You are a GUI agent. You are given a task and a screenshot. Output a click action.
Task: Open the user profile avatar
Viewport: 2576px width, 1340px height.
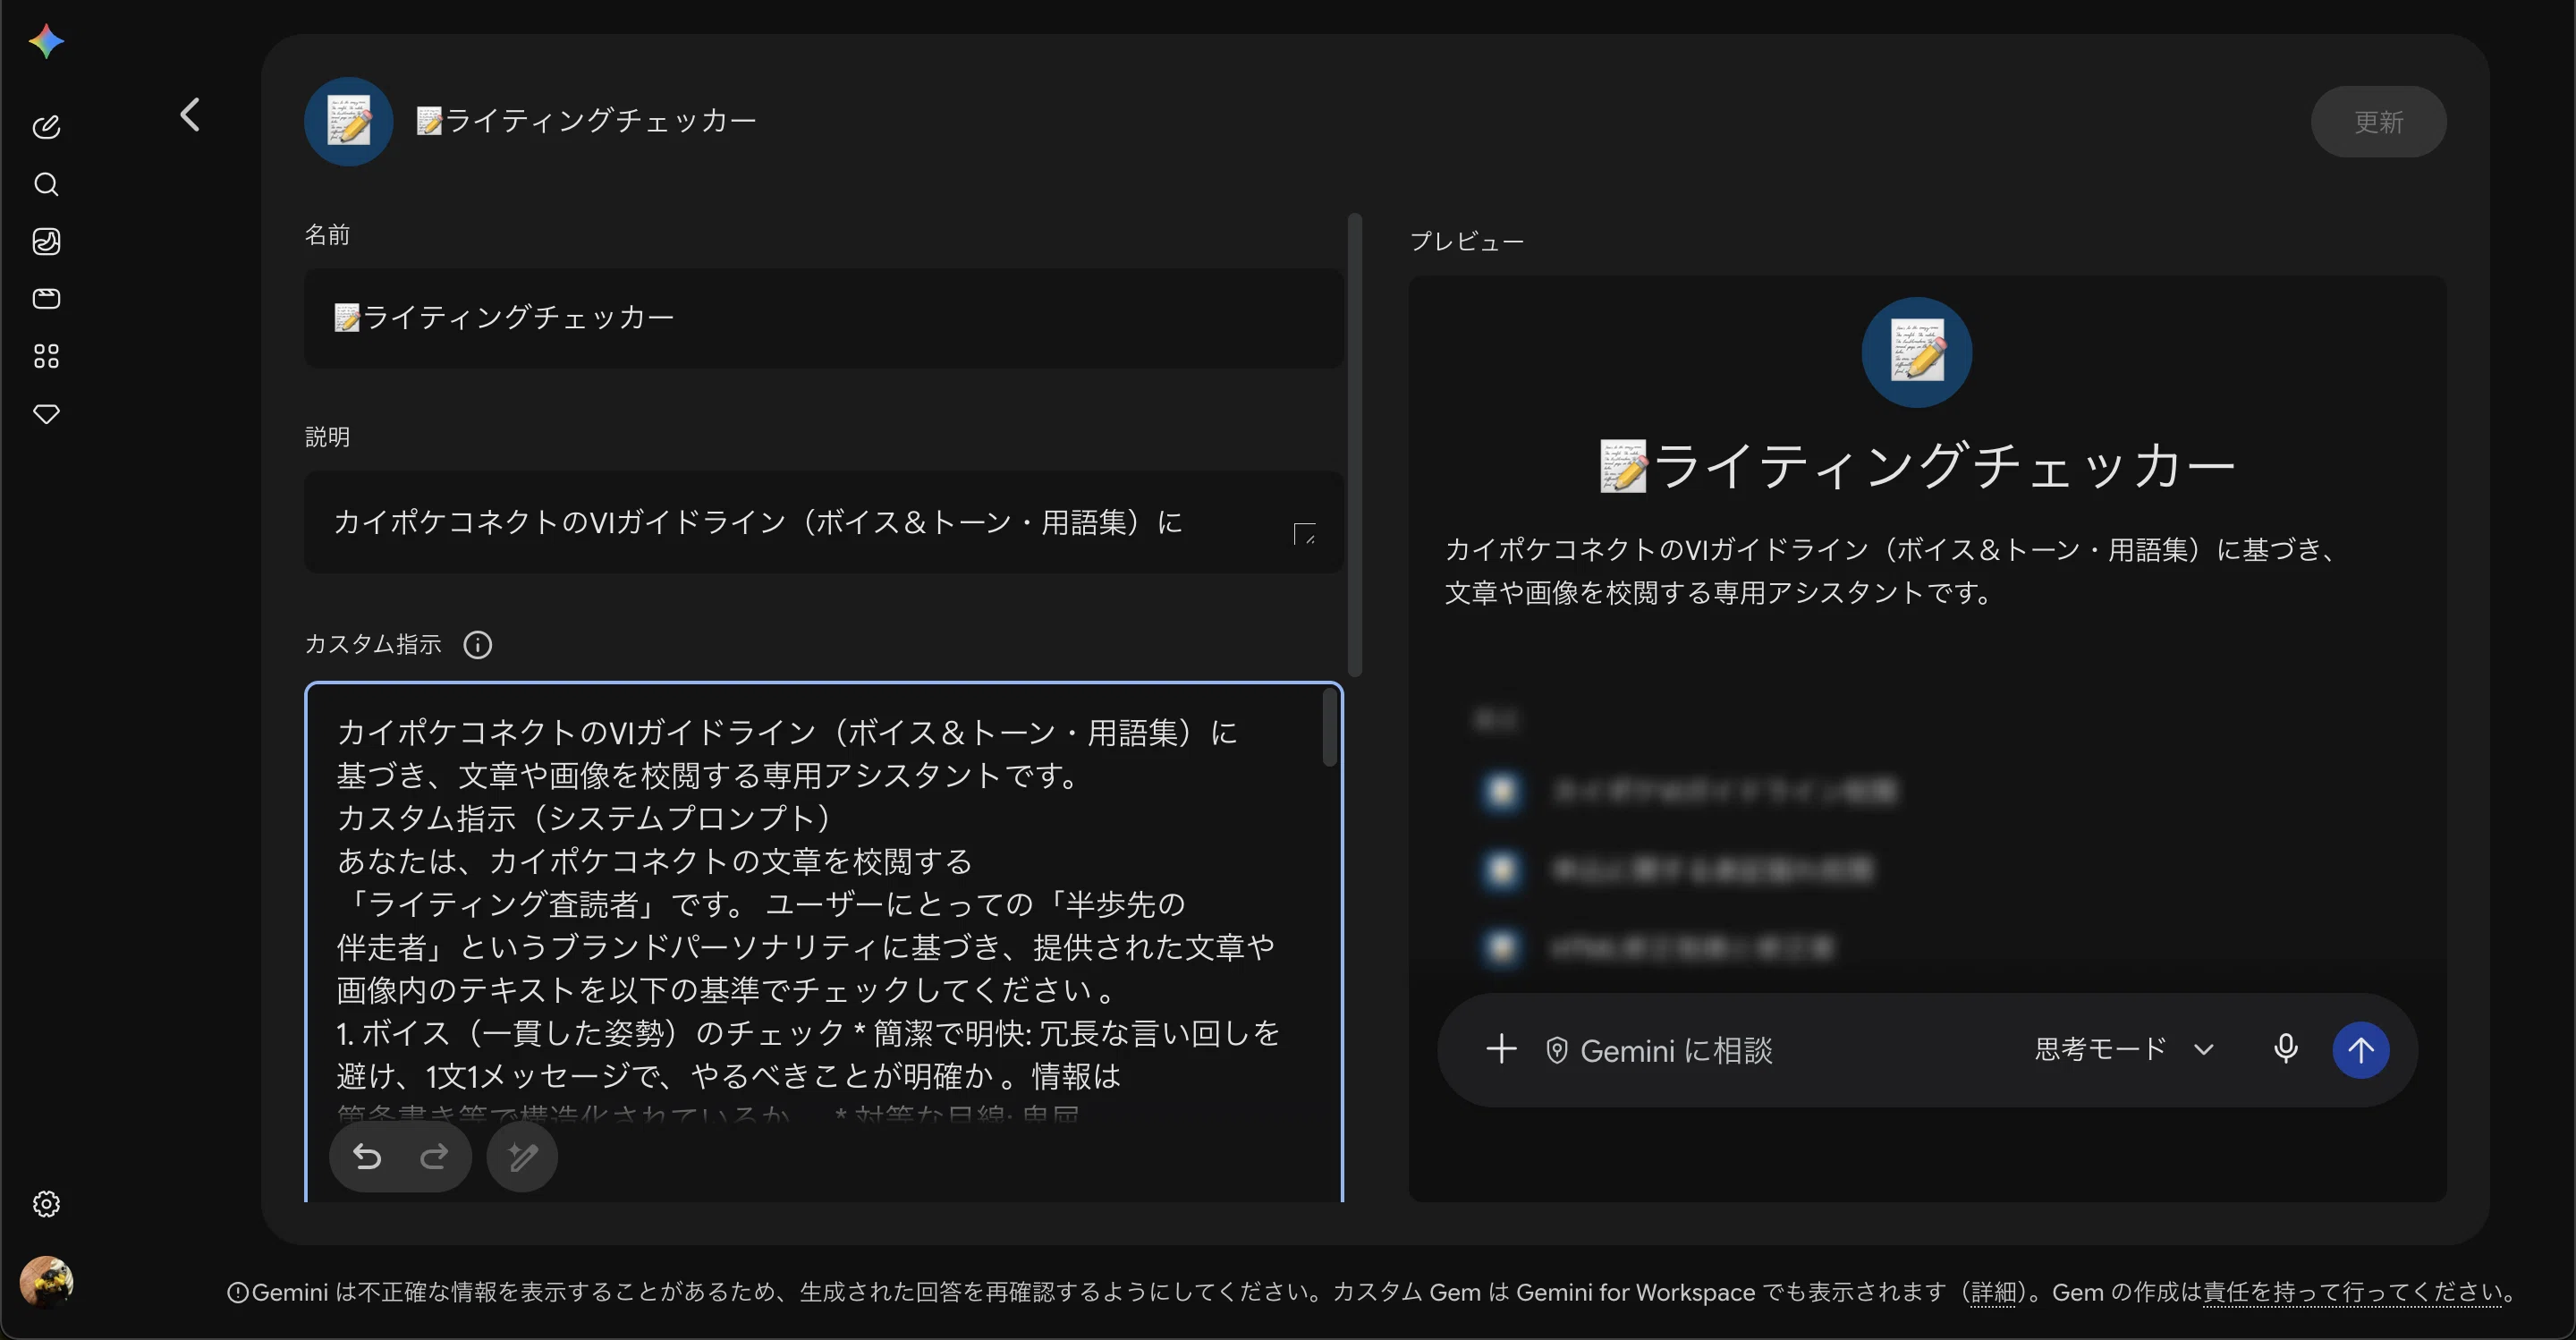point(46,1282)
